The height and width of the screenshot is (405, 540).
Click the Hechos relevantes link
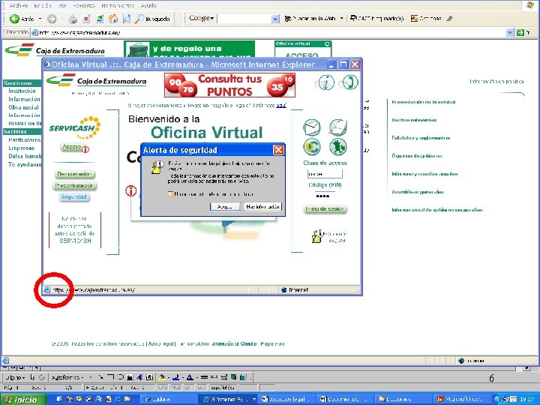coord(414,120)
